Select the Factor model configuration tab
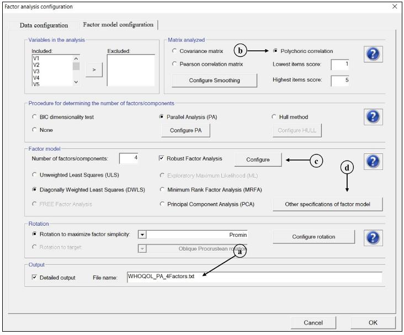Screen dimensions: 404x335 coord(119,25)
